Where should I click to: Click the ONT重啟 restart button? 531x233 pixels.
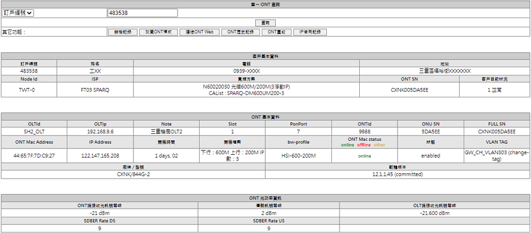[276, 32]
